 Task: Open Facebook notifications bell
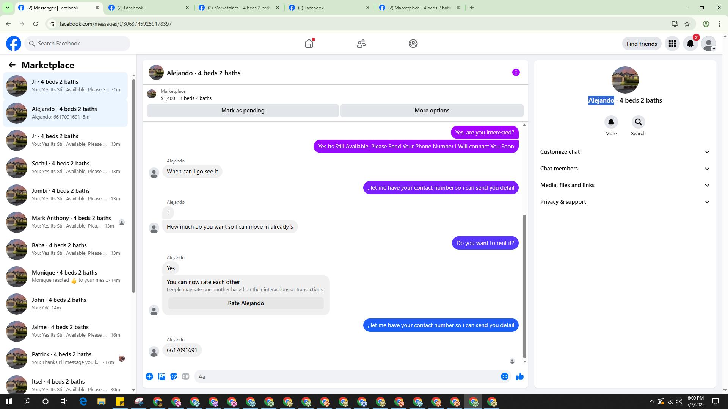click(x=690, y=44)
